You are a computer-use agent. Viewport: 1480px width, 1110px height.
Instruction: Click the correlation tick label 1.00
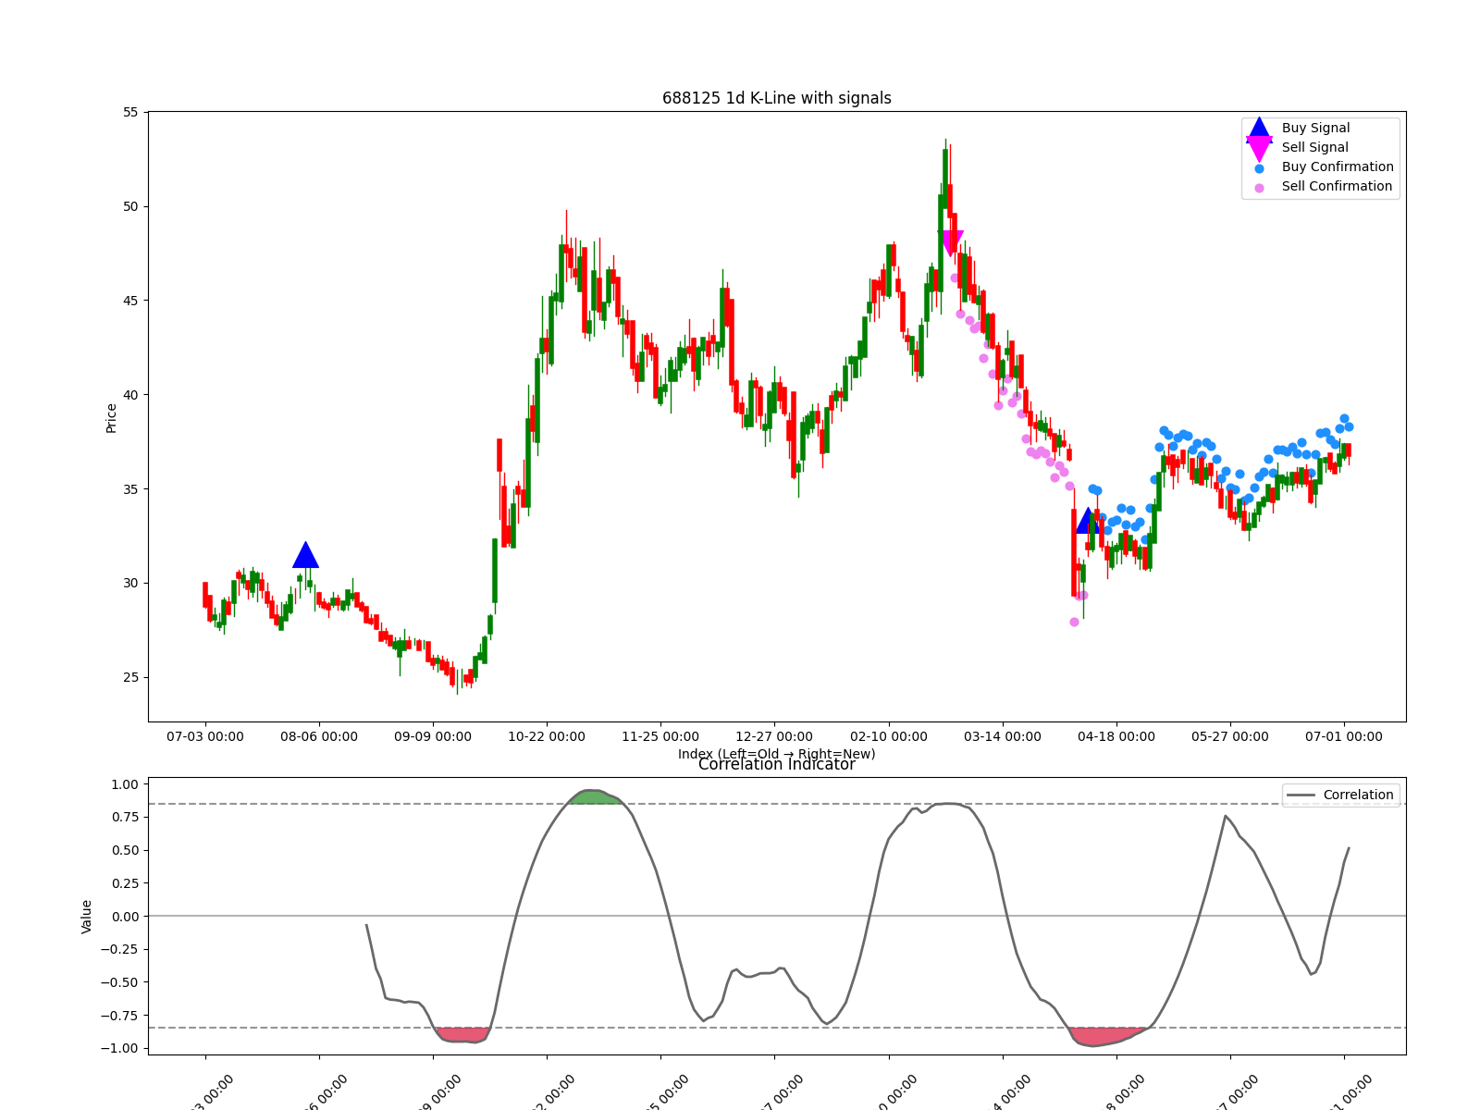coord(125,785)
